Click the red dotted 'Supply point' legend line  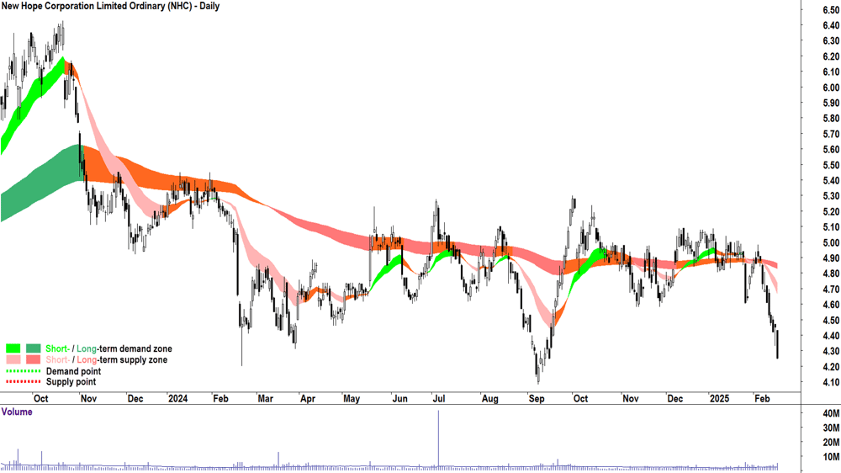click(23, 382)
